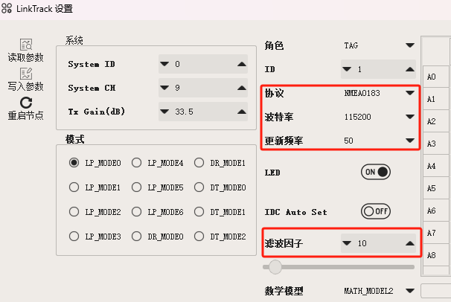This screenshot has width=451, height=302.
Task: Increase node ID with up arrow
Action: 410,69
